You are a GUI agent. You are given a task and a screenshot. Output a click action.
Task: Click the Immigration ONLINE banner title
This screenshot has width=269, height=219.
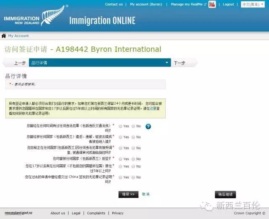click(103, 21)
